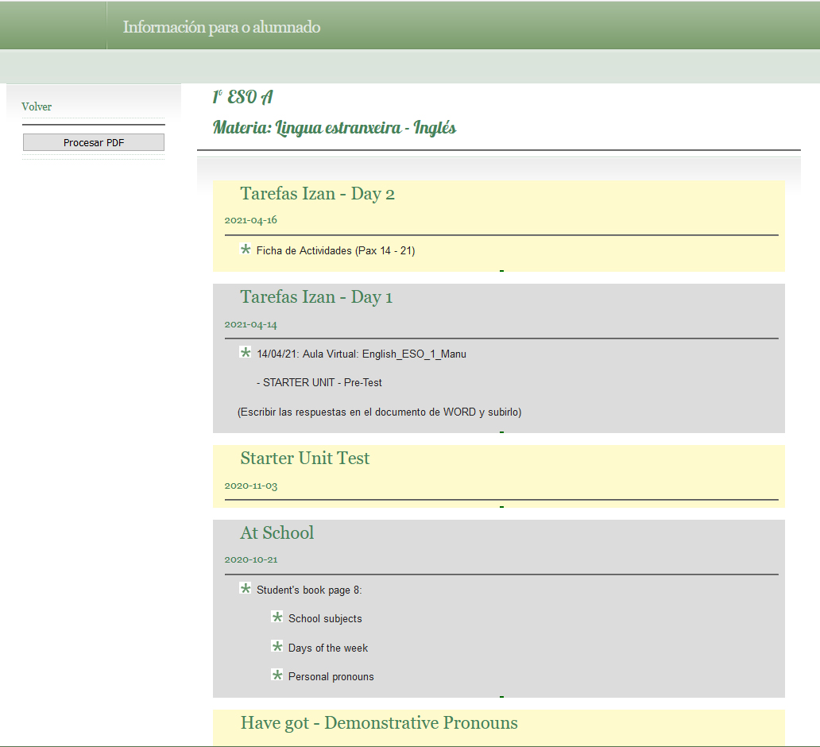
Task: Click the Materia: Lingua estranxeira - Inglés subtitle
Action: (x=335, y=127)
